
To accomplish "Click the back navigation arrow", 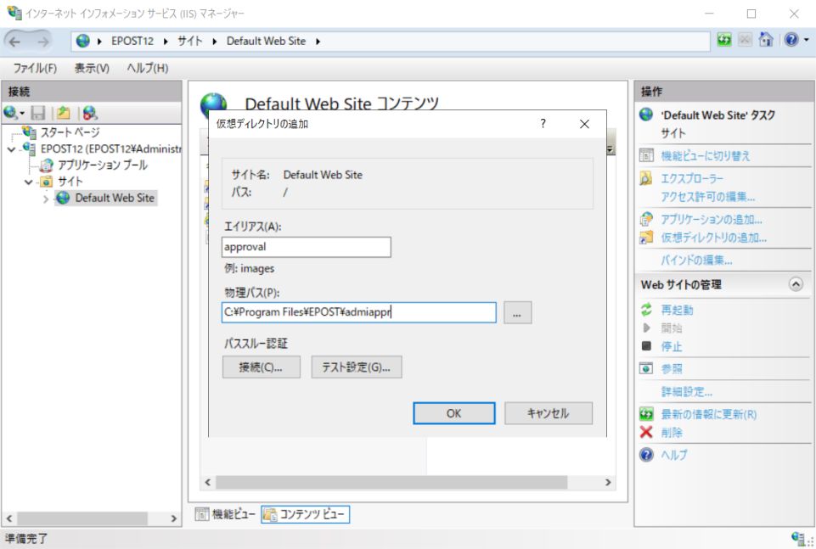I will click(x=15, y=42).
